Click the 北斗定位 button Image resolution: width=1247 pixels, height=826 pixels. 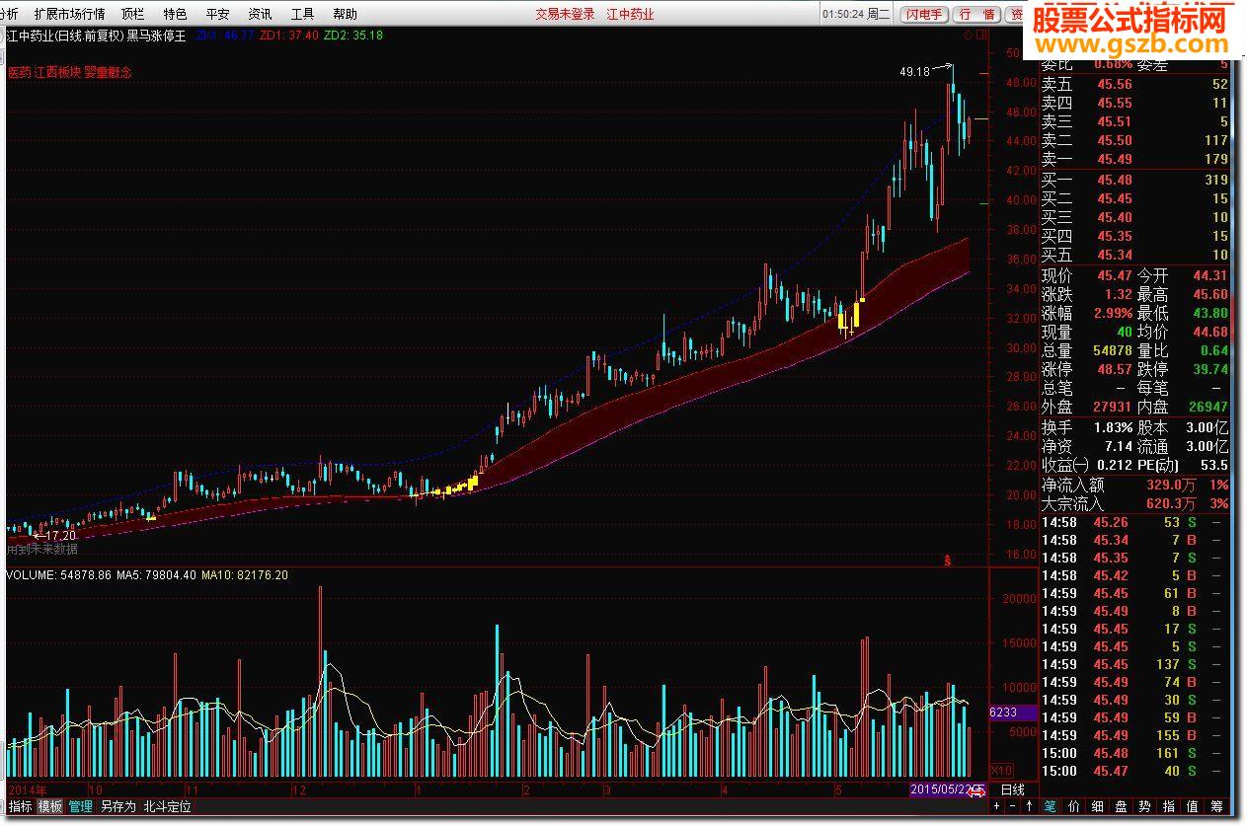coord(167,806)
